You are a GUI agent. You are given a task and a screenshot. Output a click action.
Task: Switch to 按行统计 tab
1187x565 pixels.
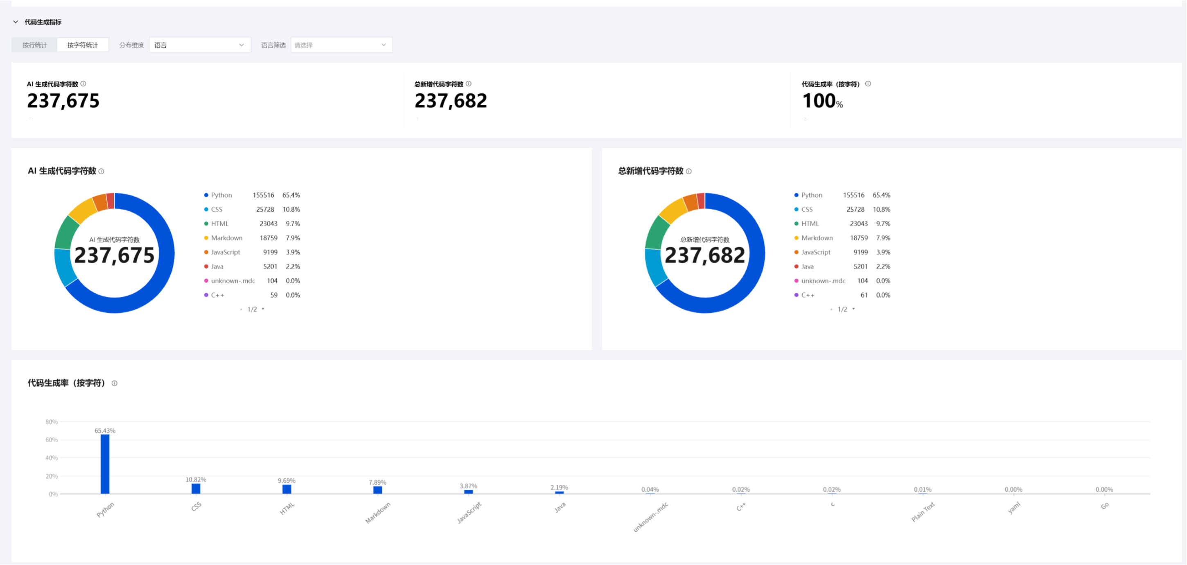34,45
